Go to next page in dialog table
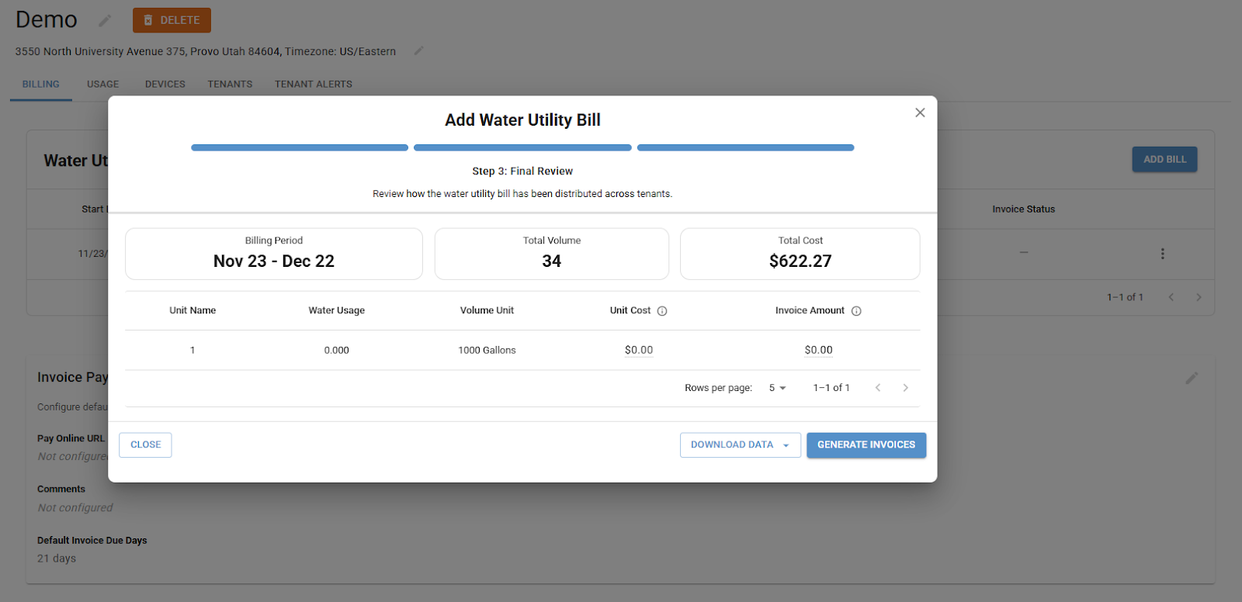This screenshot has height=602, width=1242. tap(905, 388)
